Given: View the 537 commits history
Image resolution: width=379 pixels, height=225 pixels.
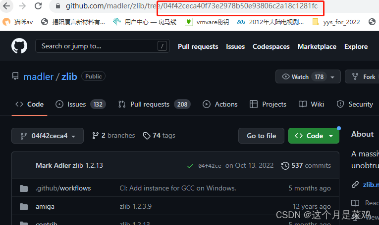Looking at the screenshot, I should (306, 165).
